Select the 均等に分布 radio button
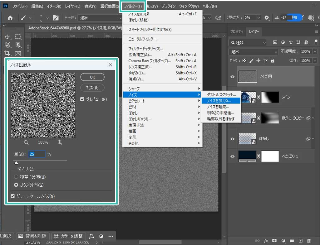Image resolution: width=320 pixels, height=245 pixels. coord(16,177)
